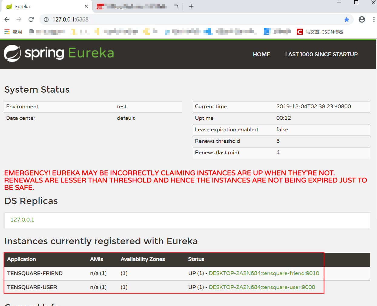Switch to the second browser tab

[x=138, y=6]
